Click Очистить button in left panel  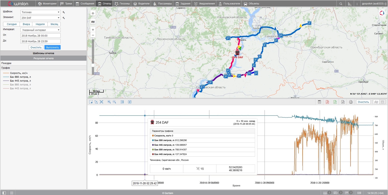click(x=36, y=47)
